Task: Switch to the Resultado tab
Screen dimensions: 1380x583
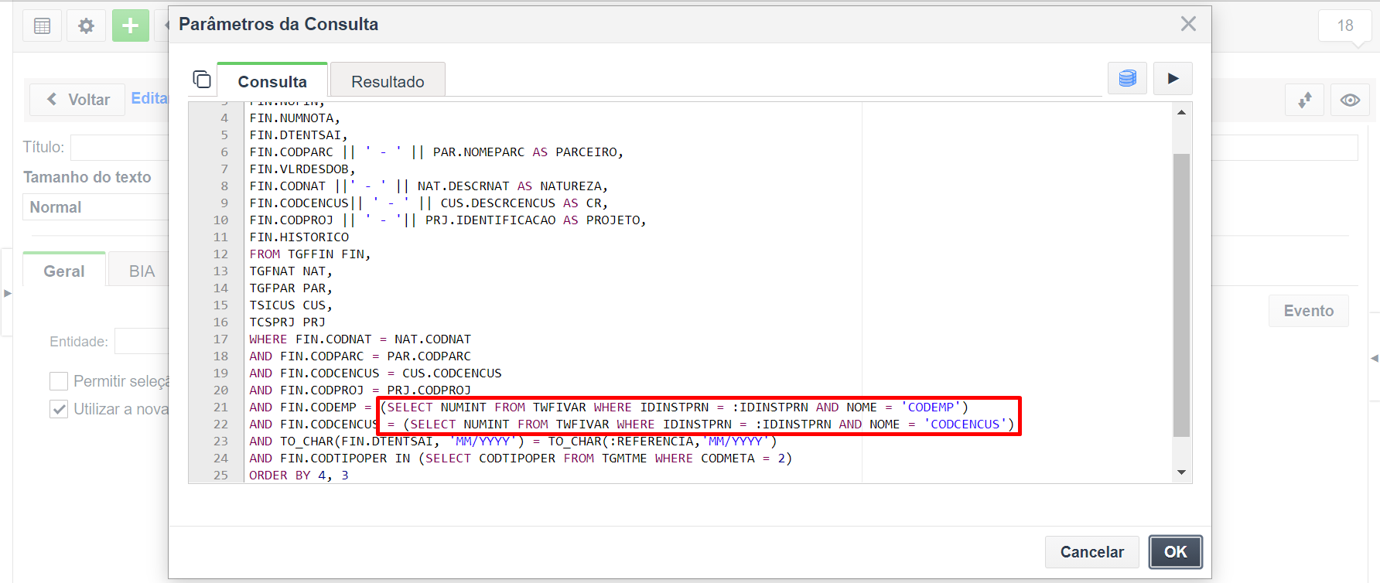Action: click(388, 81)
